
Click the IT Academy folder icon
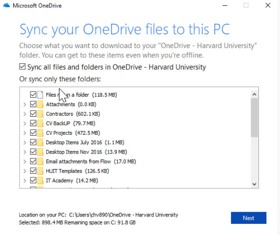click(x=41, y=181)
